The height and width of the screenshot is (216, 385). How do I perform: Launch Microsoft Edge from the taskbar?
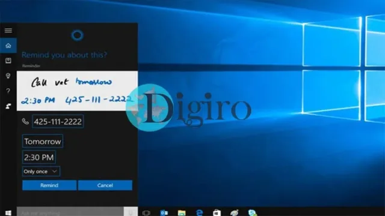pyautogui.click(x=199, y=212)
